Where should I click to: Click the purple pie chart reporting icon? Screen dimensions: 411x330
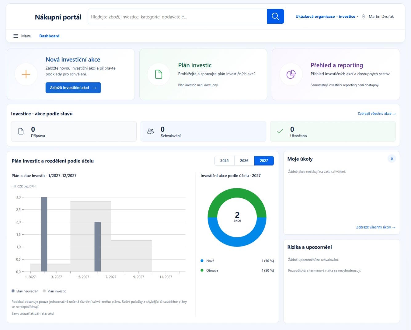pos(291,74)
